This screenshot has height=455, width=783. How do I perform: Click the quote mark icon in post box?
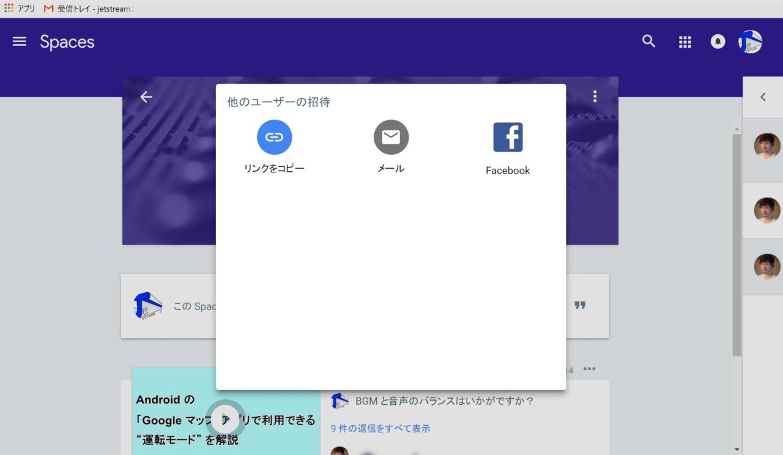(x=580, y=305)
